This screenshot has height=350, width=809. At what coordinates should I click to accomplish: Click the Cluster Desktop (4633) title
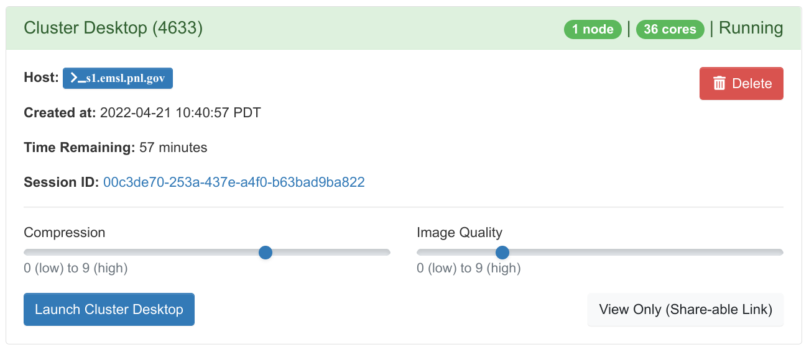click(113, 28)
